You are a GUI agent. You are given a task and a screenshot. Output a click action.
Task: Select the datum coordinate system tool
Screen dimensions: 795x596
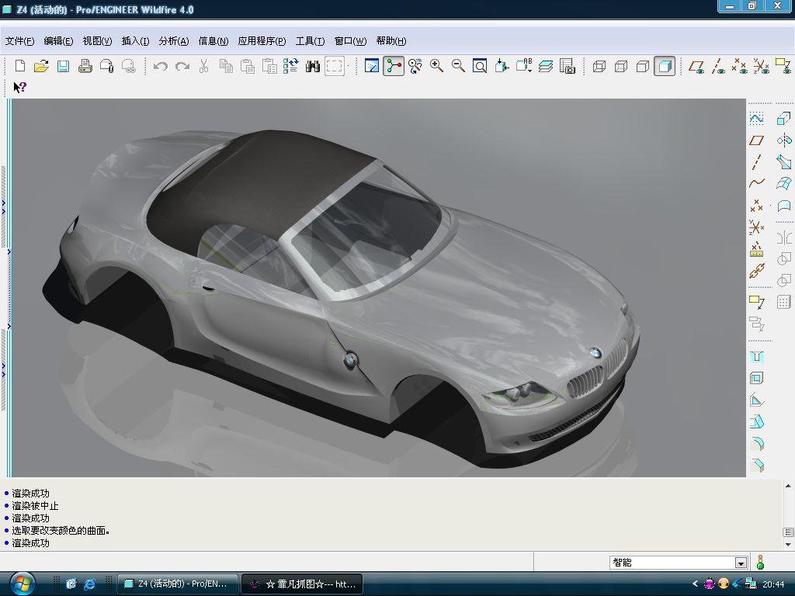pyautogui.click(x=756, y=227)
